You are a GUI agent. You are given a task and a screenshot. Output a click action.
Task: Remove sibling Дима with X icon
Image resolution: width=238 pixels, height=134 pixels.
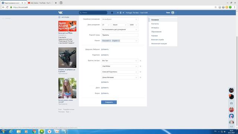(x=141, y=77)
